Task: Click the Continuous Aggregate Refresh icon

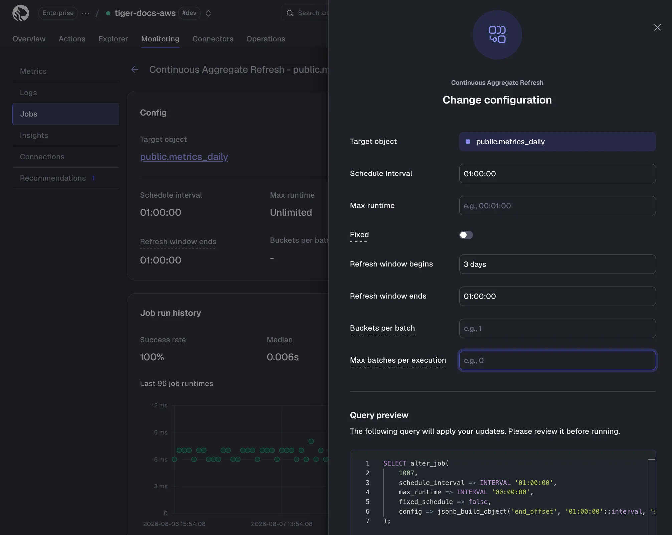Action: point(497,35)
